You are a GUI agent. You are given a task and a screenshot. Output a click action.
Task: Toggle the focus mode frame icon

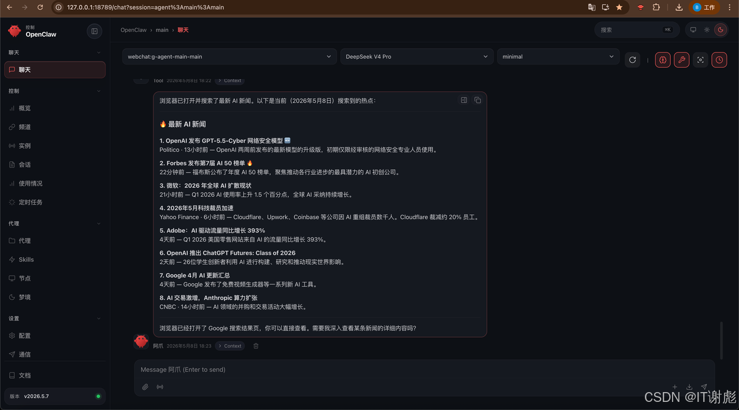(x=700, y=59)
